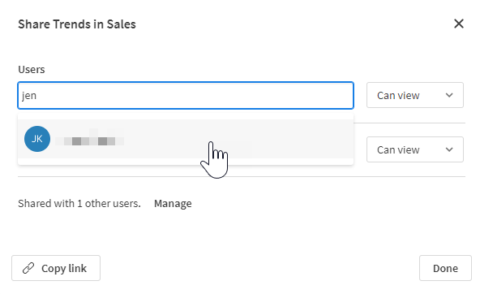The height and width of the screenshot is (294, 480).
Task: Open the second Can view permission dropdown below
Action: point(415,149)
